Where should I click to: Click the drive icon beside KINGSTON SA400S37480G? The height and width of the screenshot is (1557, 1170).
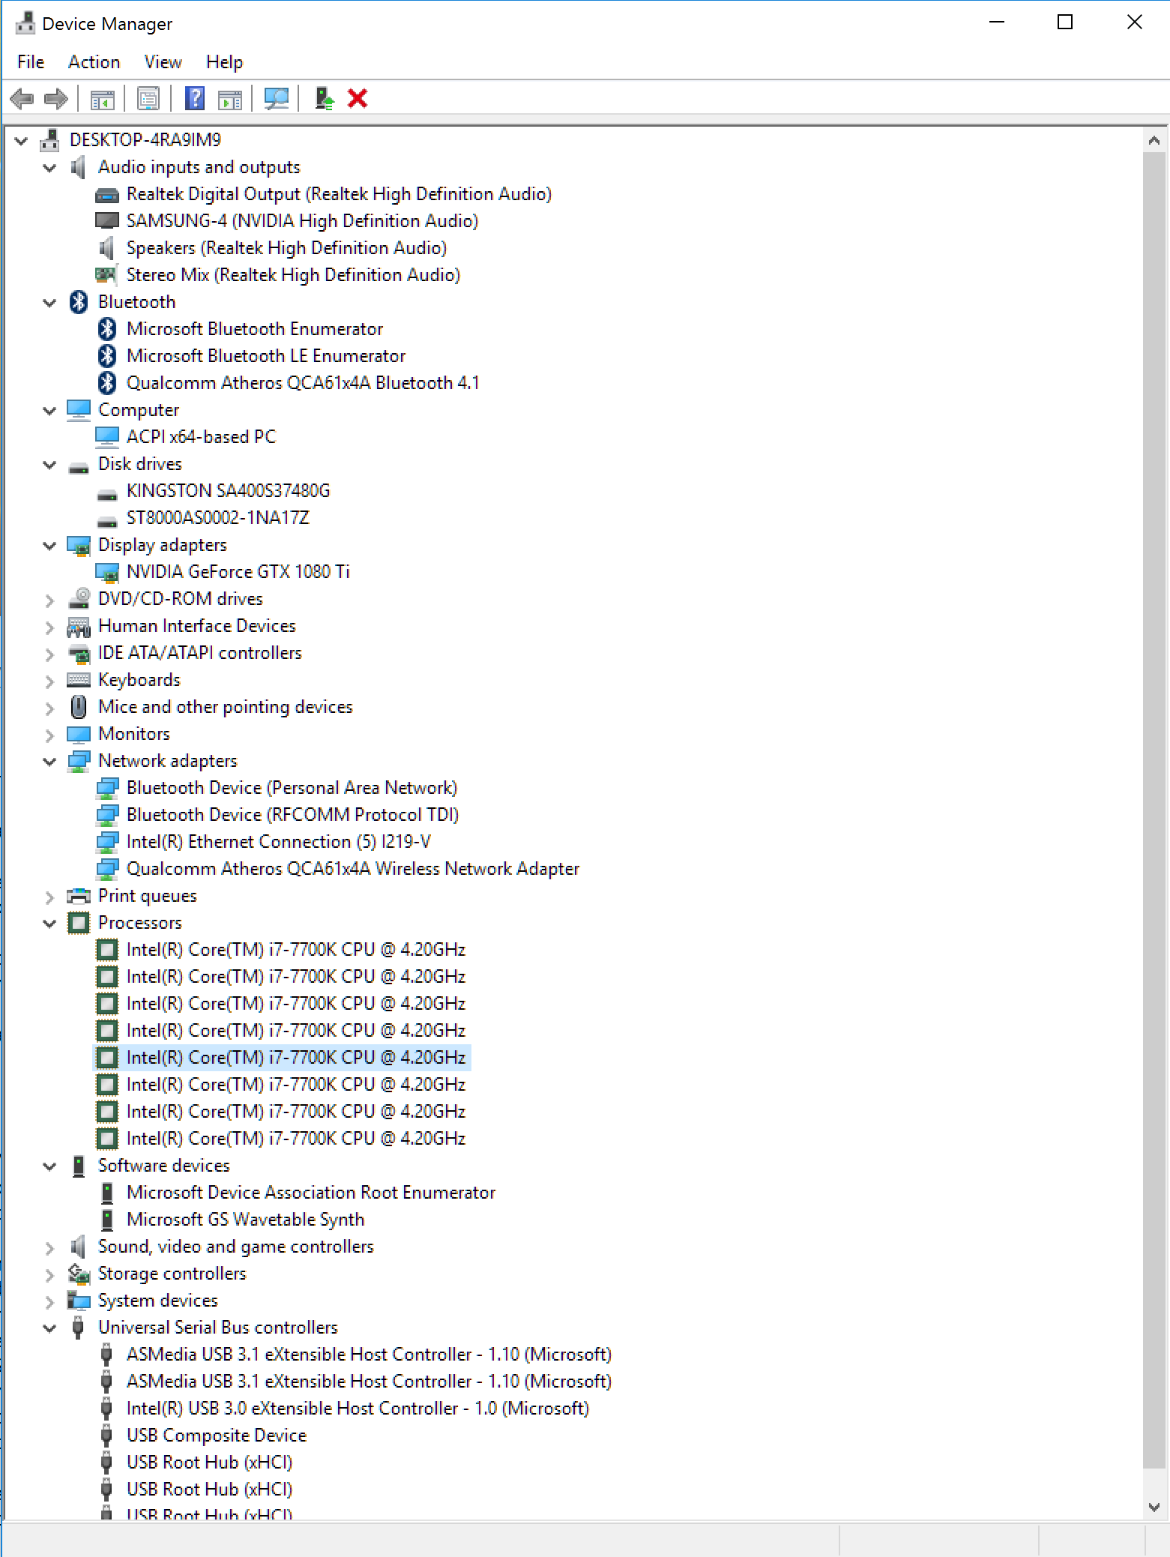coord(107,495)
